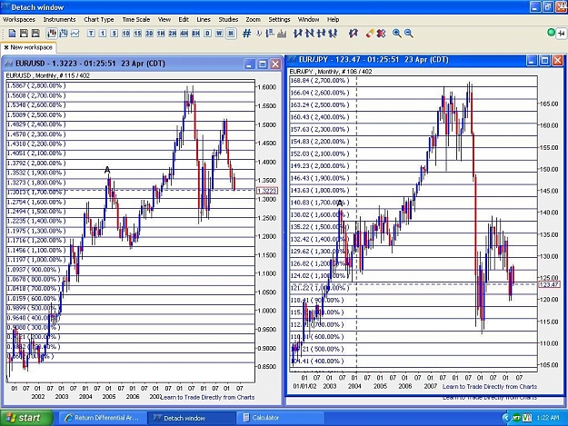The width and height of the screenshot is (568, 426).
Task: Switch to 2H time scale
Action: (x=173, y=34)
